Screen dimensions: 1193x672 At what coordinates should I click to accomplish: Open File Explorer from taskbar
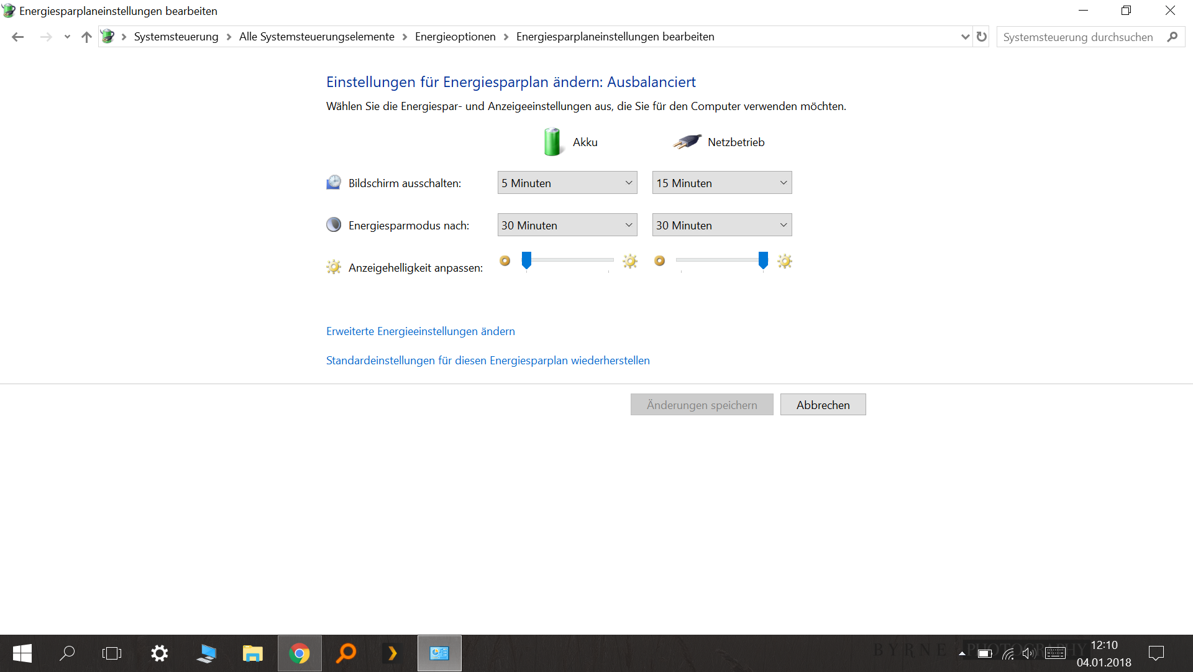click(x=252, y=653)
